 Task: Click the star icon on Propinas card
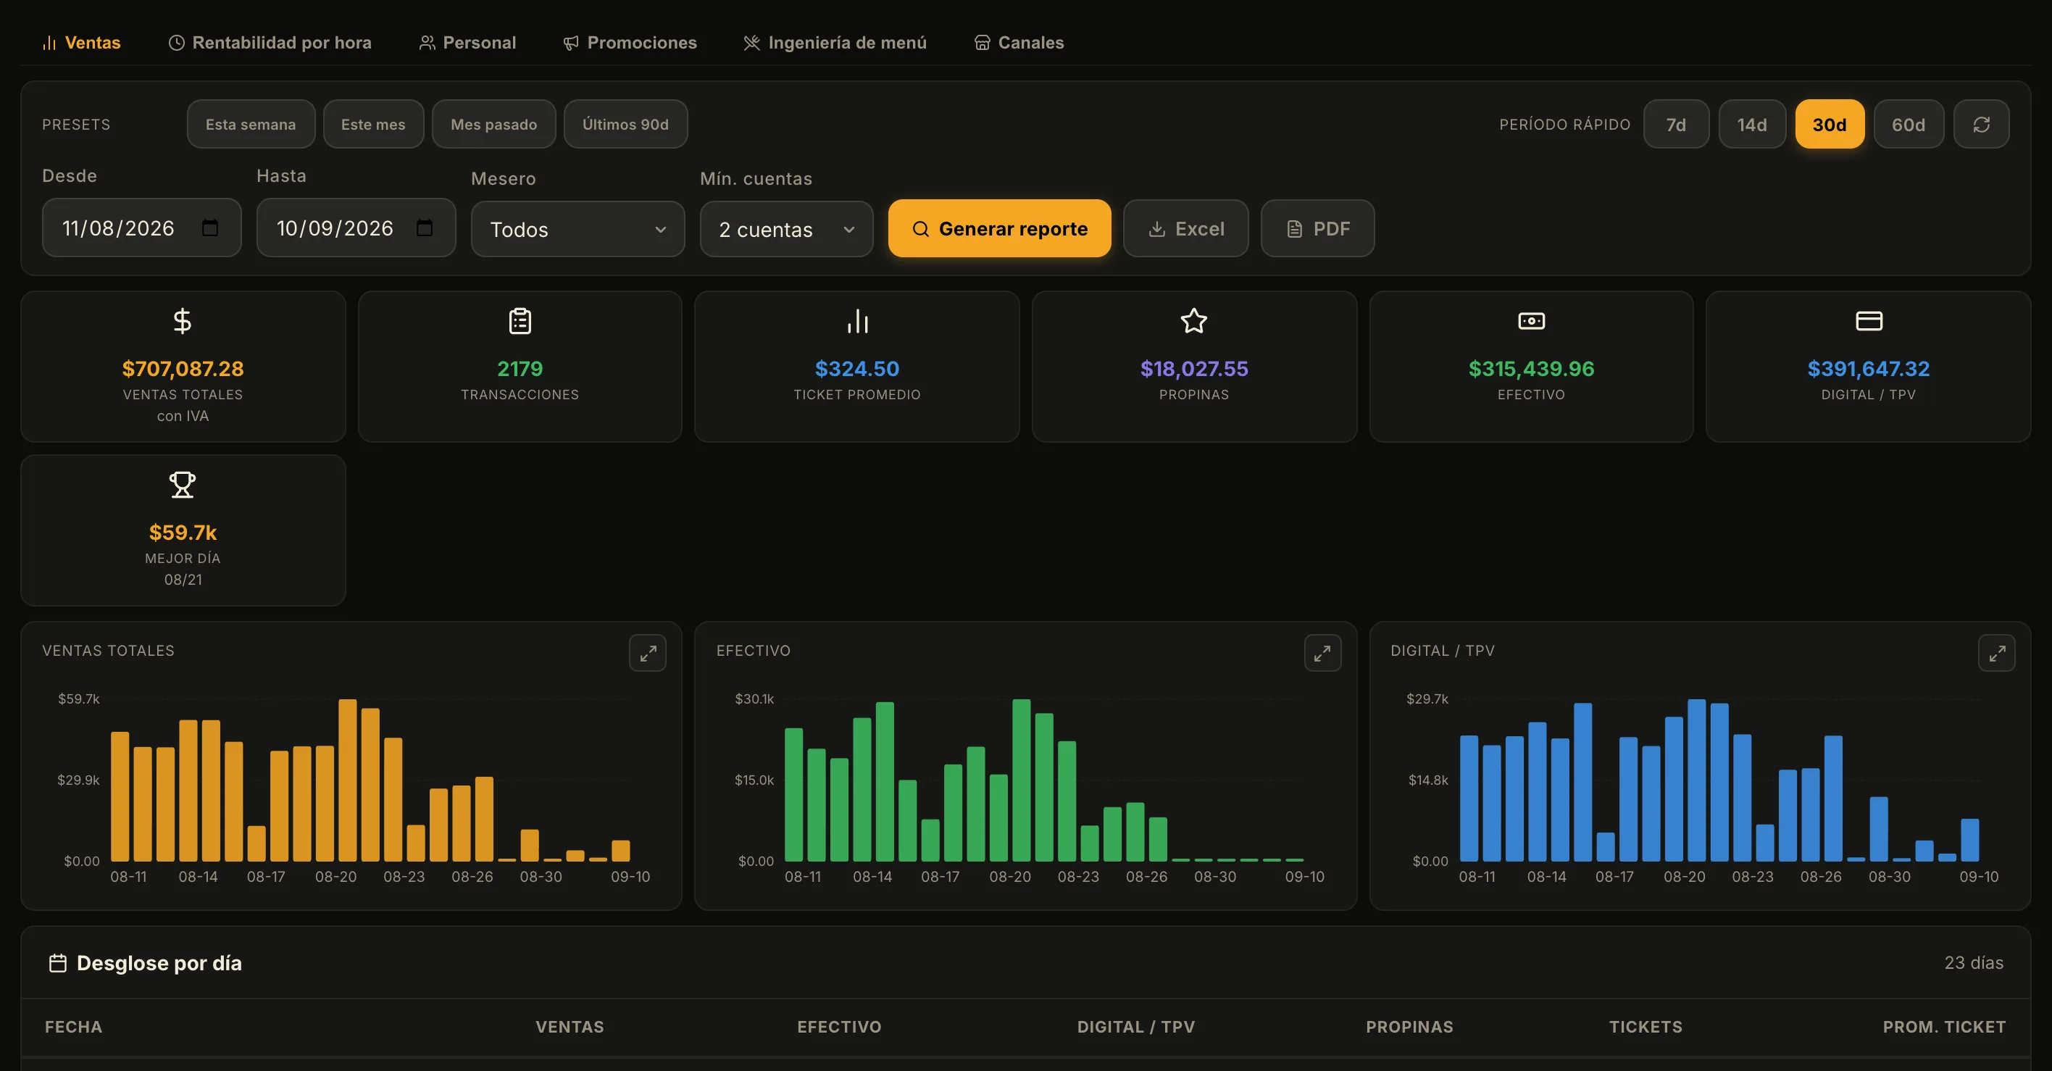tap(1194, 320)
